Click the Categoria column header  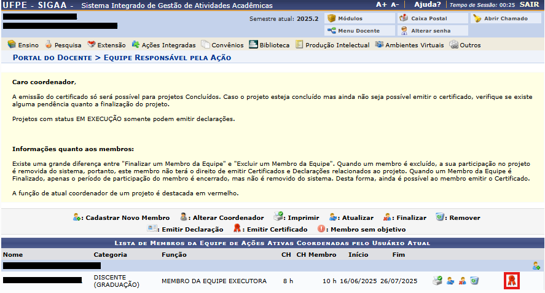pyautogui.click(x=110, y=255)
